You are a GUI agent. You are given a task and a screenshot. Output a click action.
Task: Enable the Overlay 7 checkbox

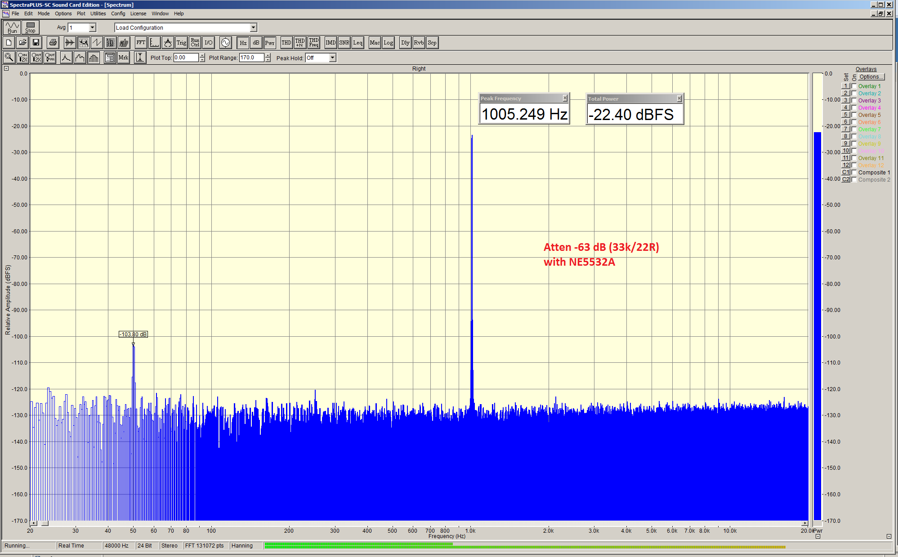pos(854,129)
